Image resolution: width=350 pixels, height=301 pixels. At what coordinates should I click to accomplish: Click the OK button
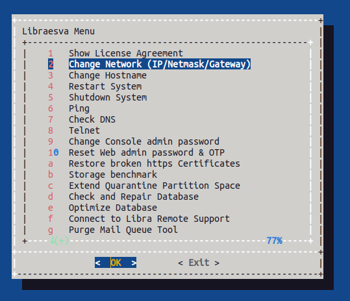click(x=116, y=263)
